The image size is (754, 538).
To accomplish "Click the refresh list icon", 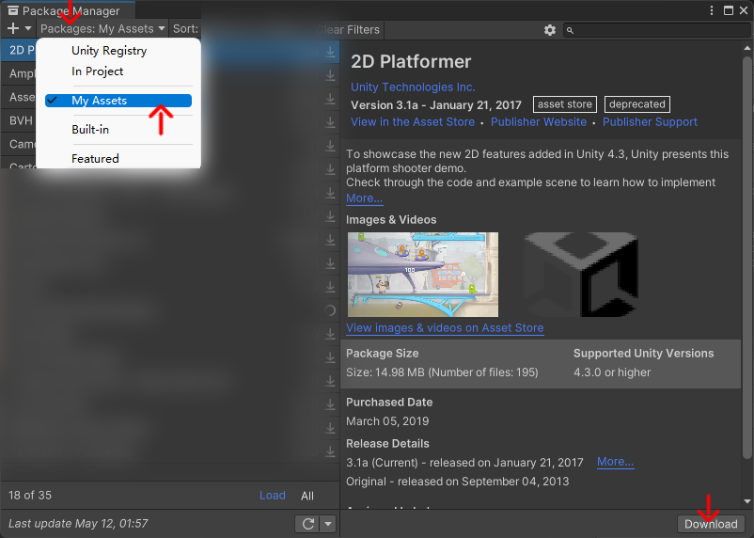I will pos(308,524).
